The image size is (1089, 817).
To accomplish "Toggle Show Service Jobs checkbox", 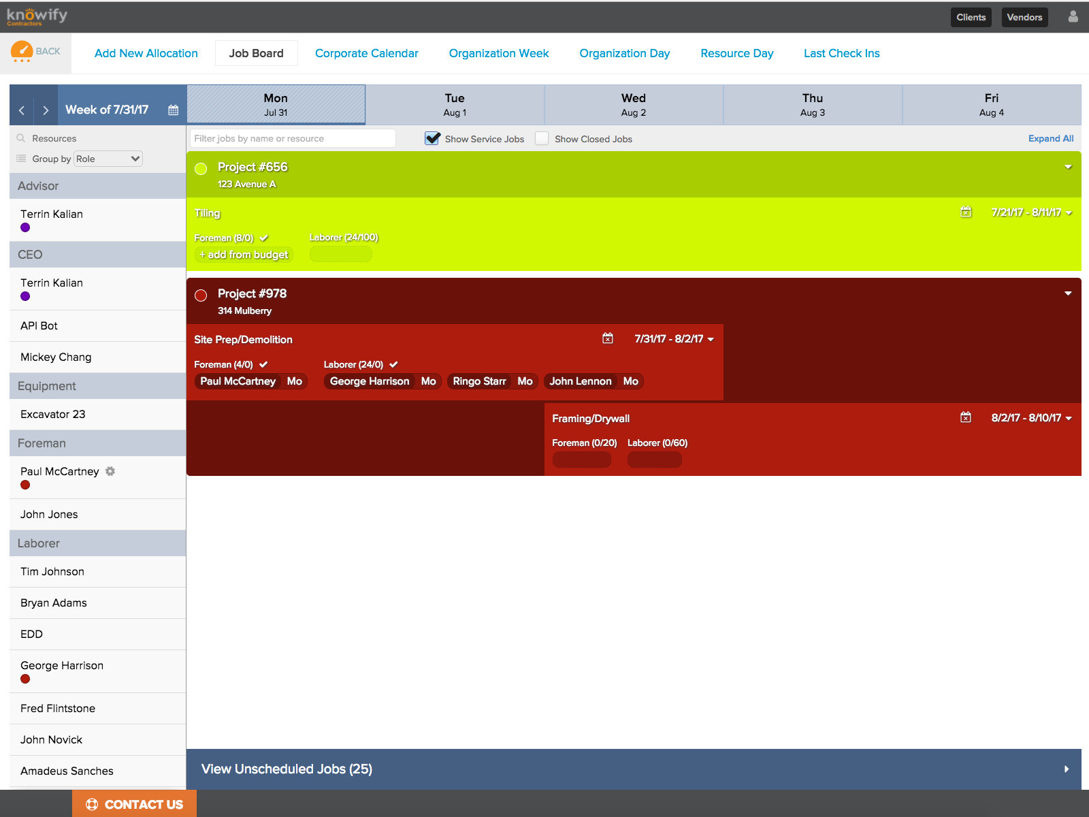I will (x=432, y=138).
